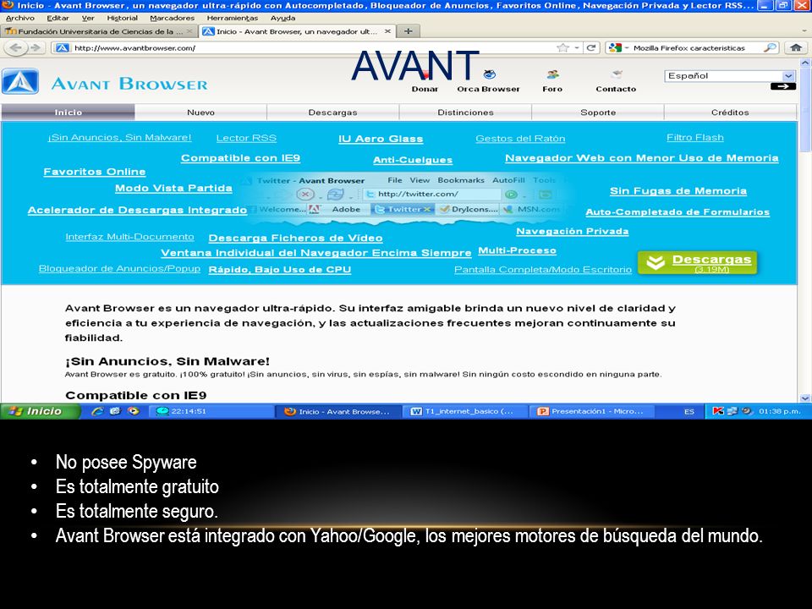Follow the Compatible con IE9 link
Screen dimensions: 812x609
pos(240,158)
